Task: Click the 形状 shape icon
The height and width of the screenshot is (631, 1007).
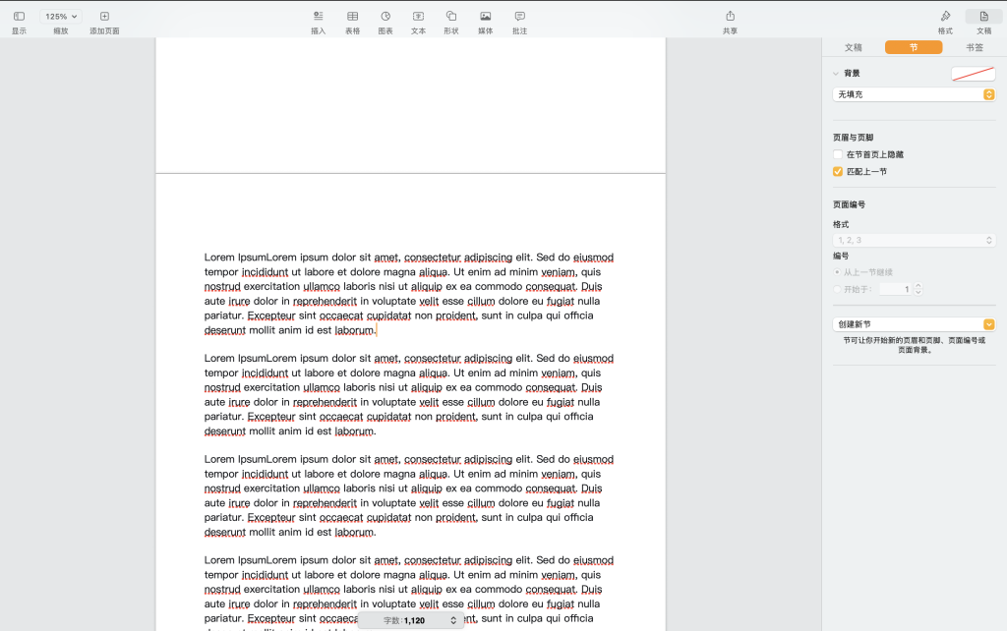Action: 451,16
